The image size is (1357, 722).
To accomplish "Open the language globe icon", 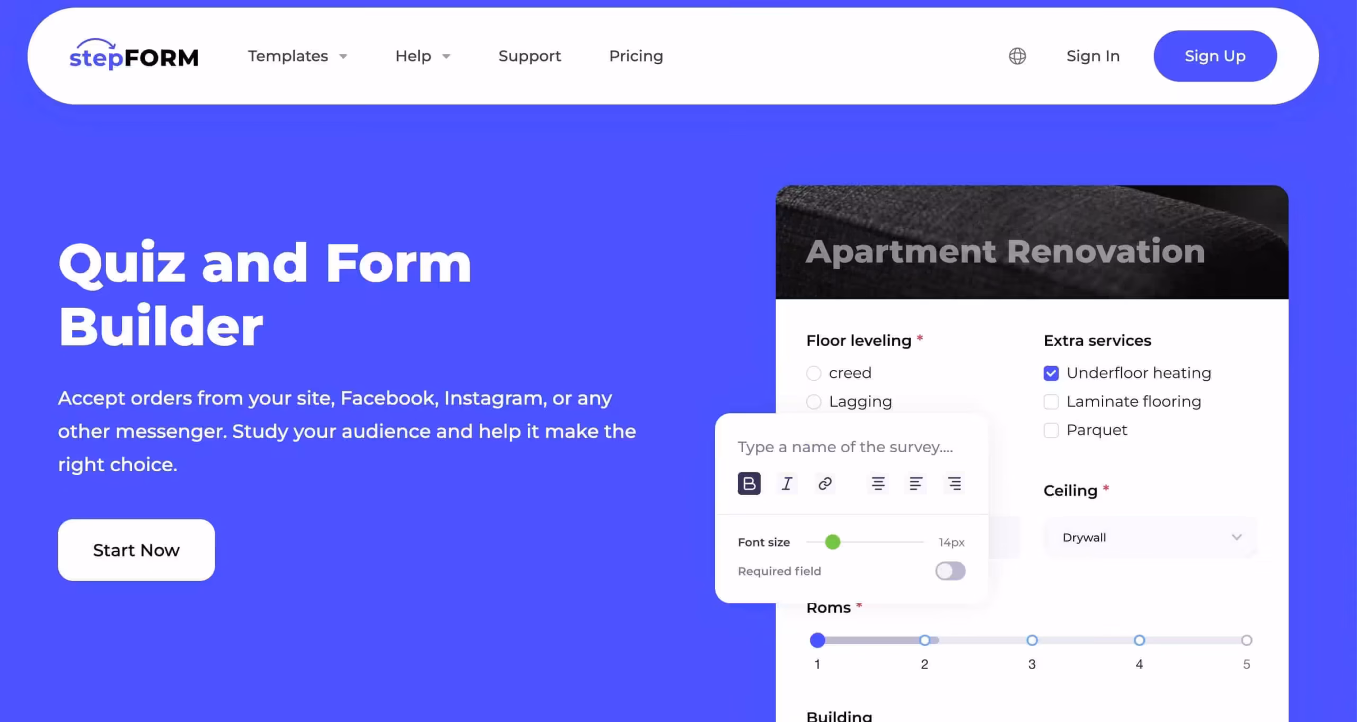I will [x=1017, y=56].
